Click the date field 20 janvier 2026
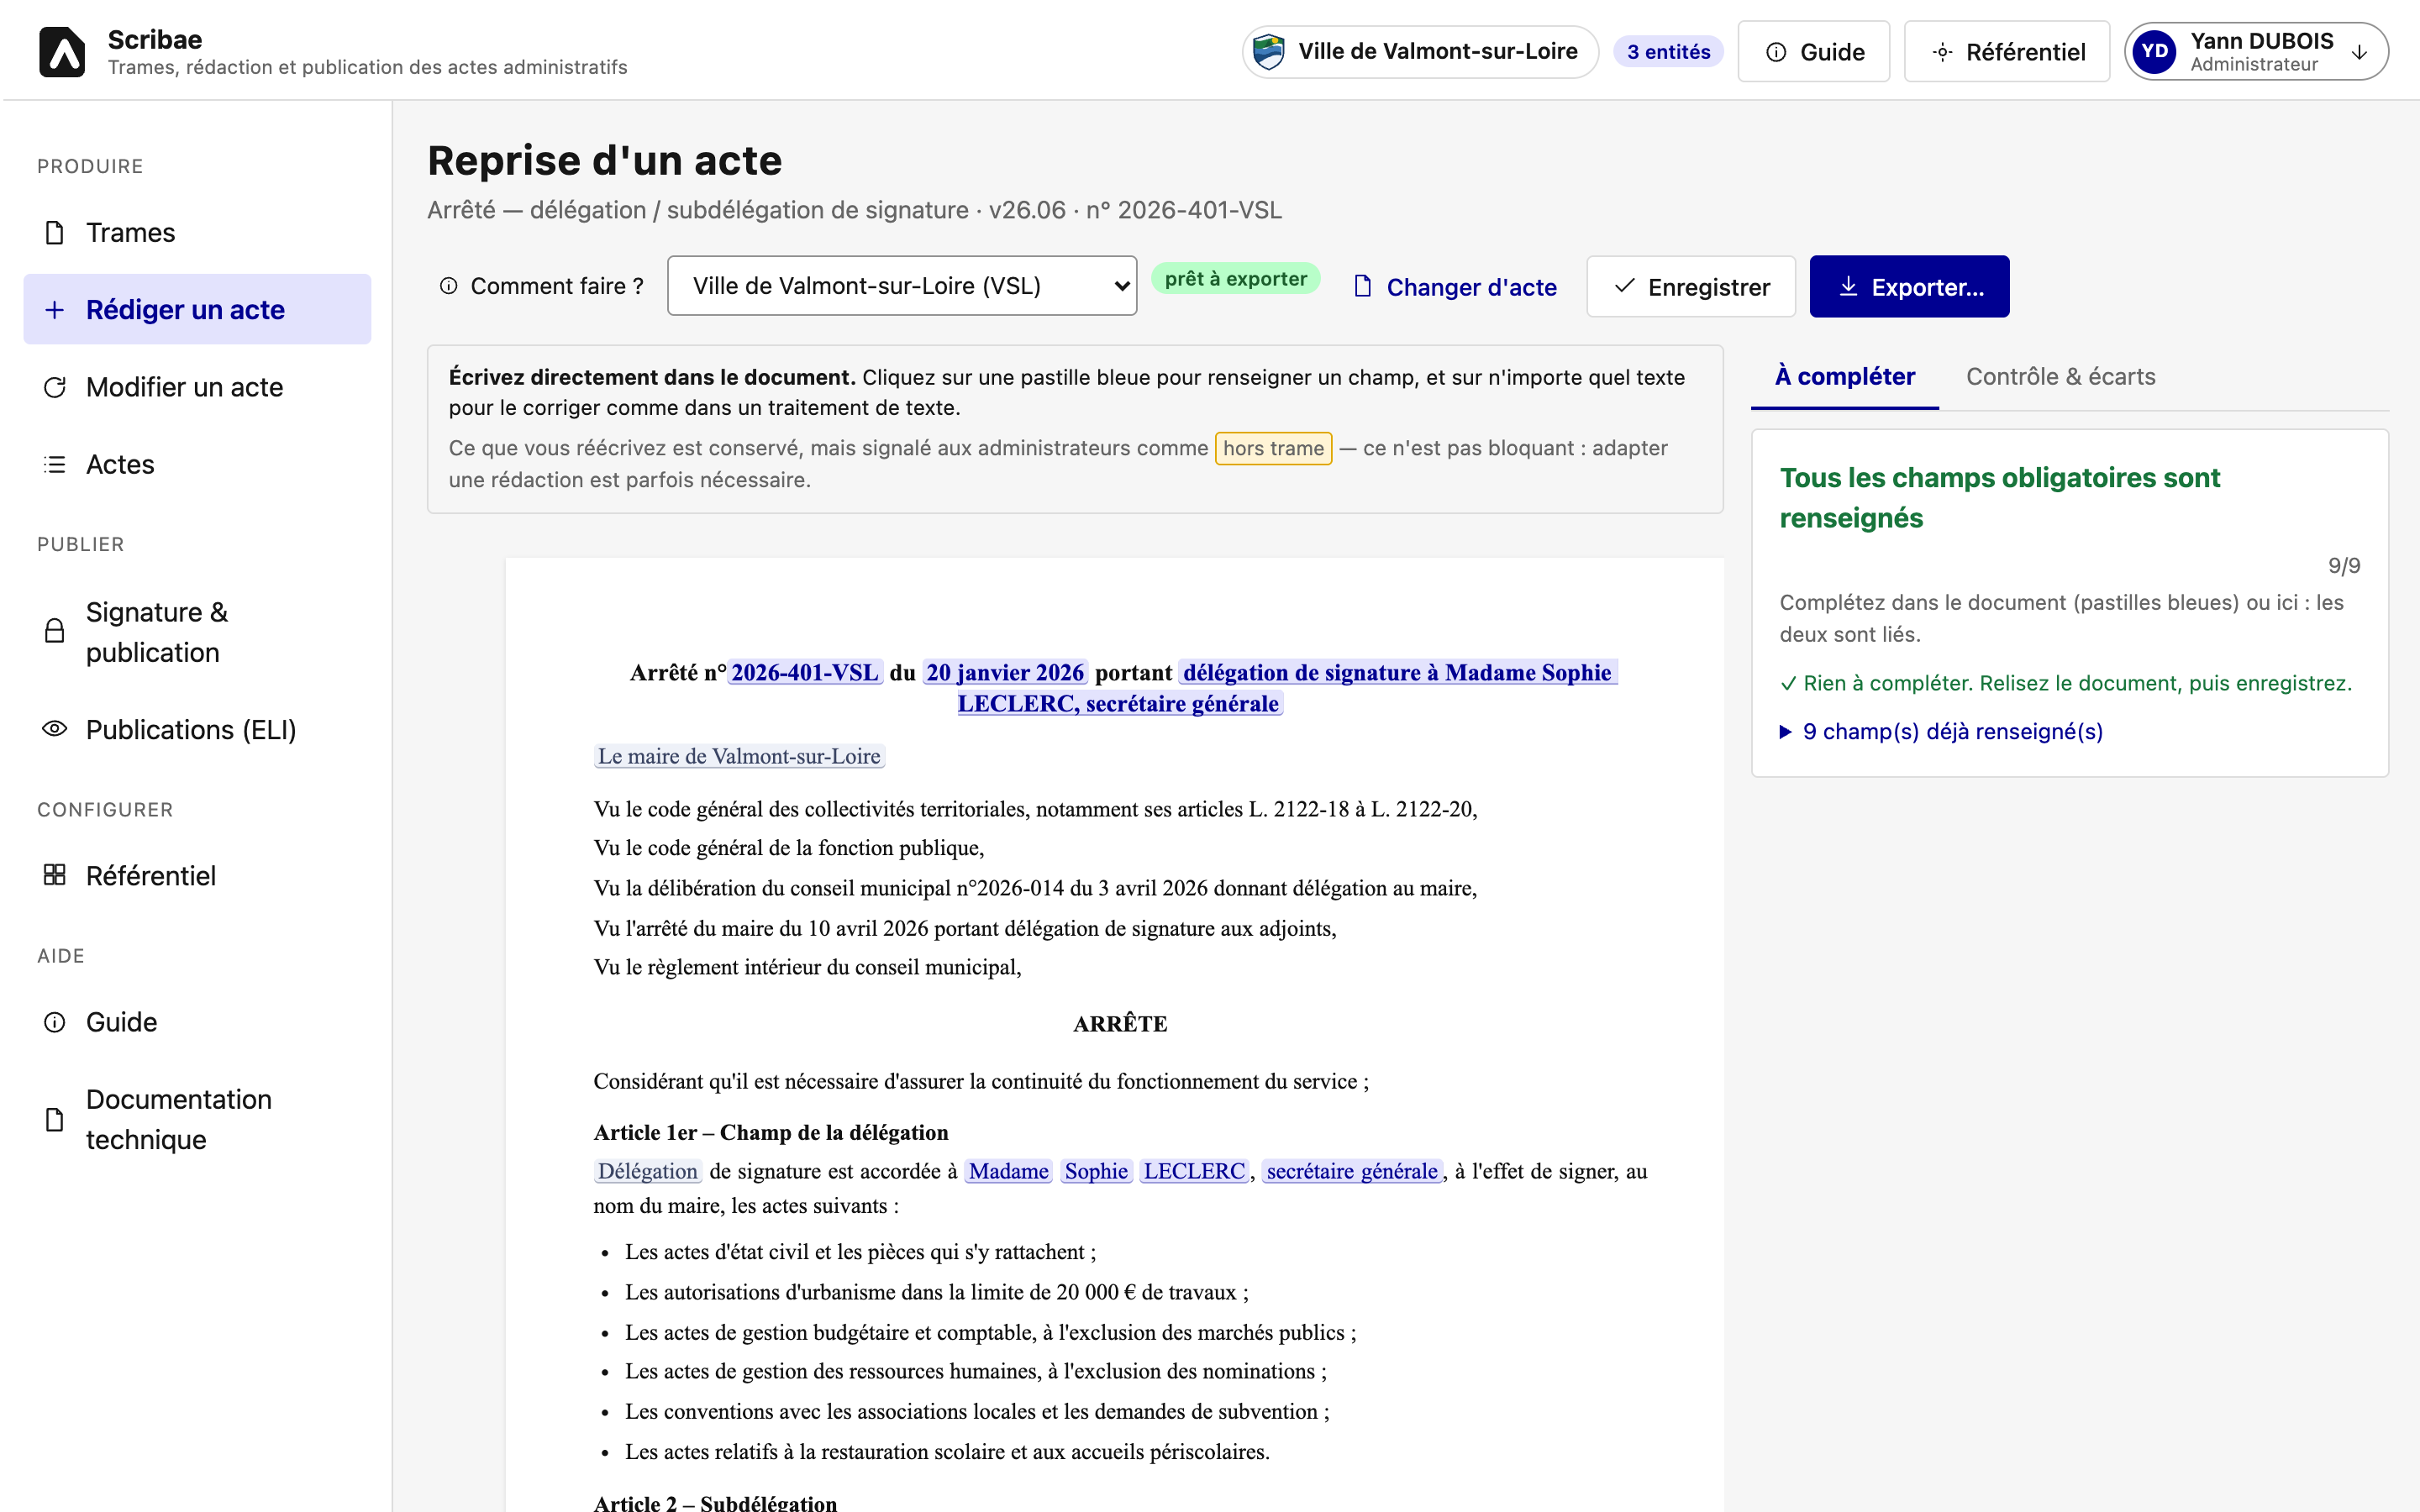 (1005, 672)
